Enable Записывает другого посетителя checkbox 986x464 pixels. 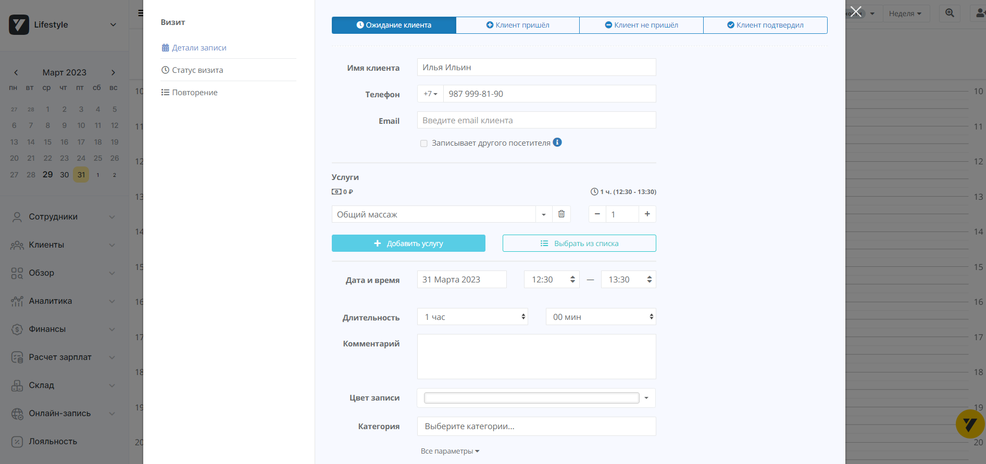[424, 144]
